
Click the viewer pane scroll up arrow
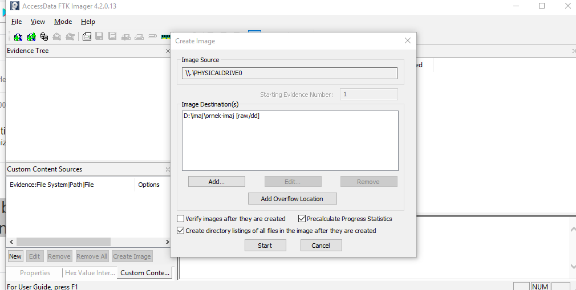point(573,230)
